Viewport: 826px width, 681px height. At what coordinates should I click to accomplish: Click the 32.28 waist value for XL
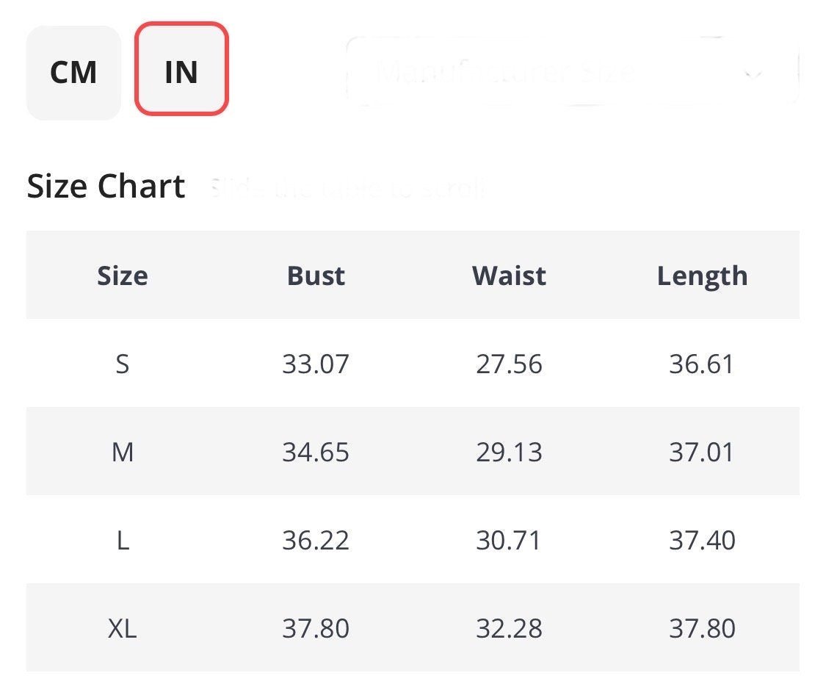509,629
